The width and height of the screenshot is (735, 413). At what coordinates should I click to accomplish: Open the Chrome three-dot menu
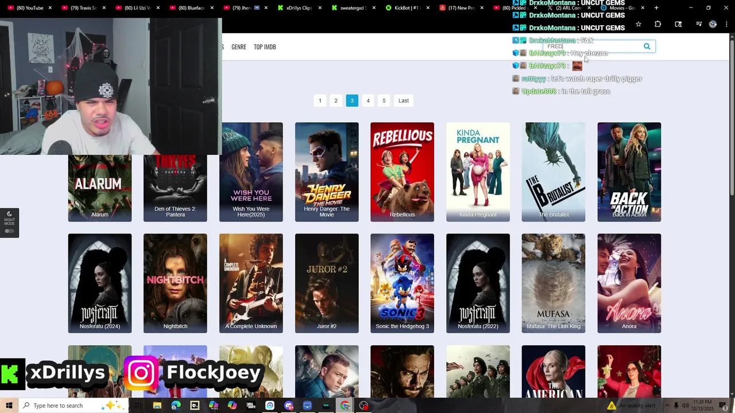[728, 24]
